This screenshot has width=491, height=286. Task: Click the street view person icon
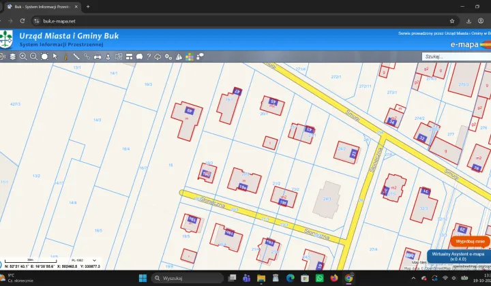pos(108,57)
